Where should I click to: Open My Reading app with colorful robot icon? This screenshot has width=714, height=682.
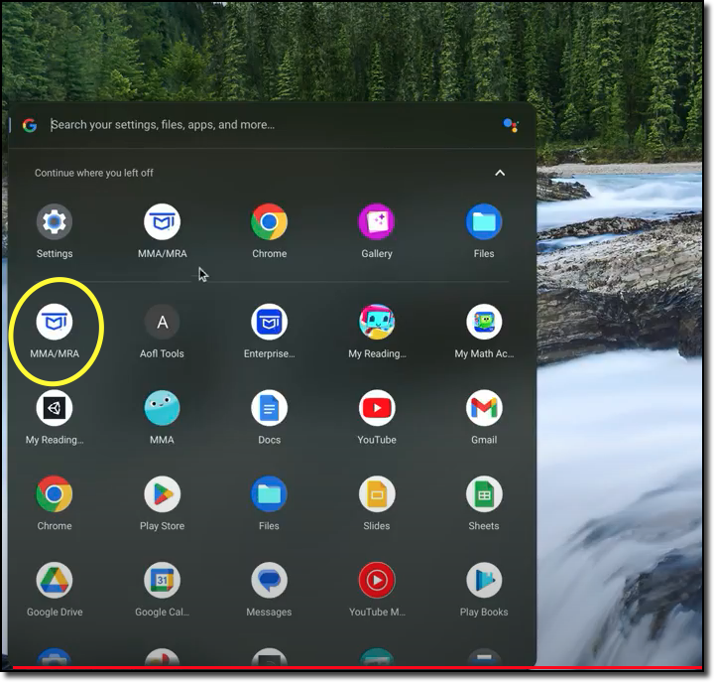point(377,323)
